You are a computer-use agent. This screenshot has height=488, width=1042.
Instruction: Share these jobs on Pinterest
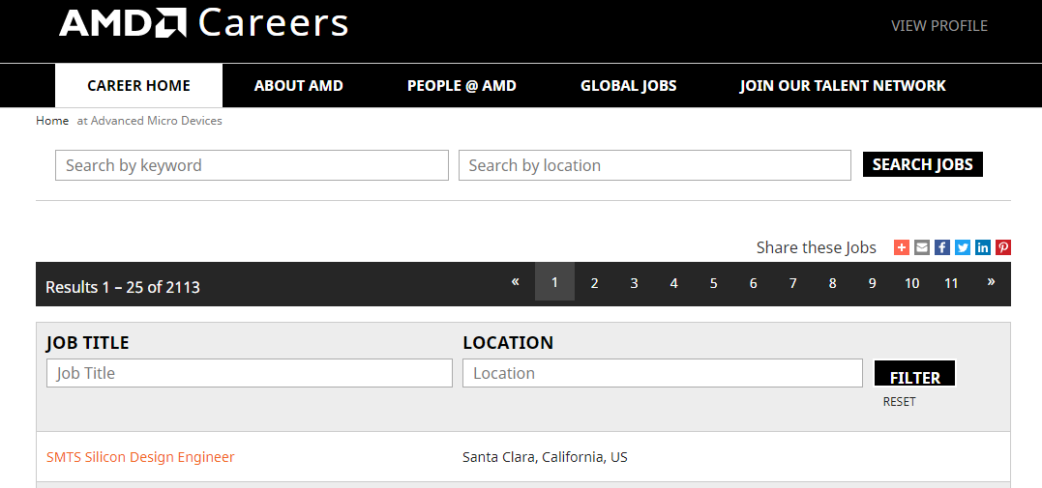[1003, 247]
